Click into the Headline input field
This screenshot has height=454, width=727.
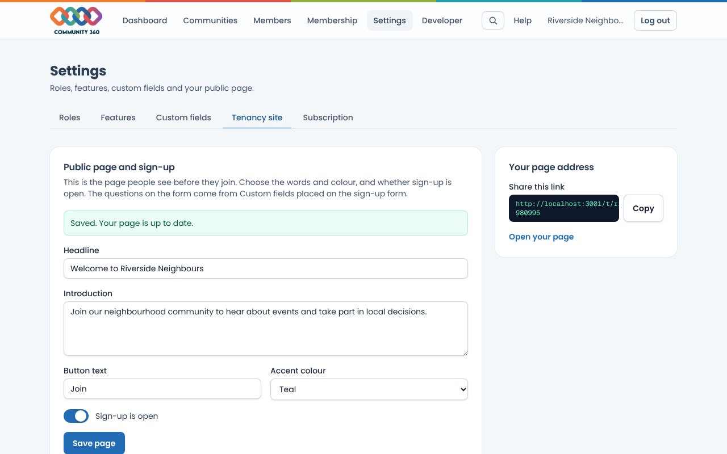click(266, 268)
